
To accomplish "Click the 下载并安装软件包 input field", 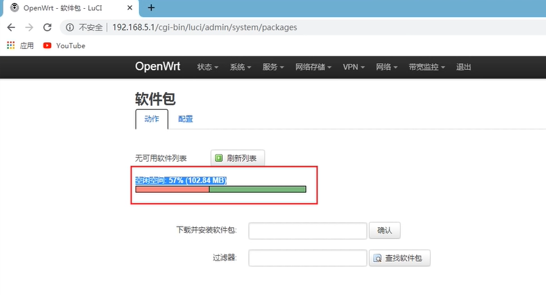I will 308,231.
